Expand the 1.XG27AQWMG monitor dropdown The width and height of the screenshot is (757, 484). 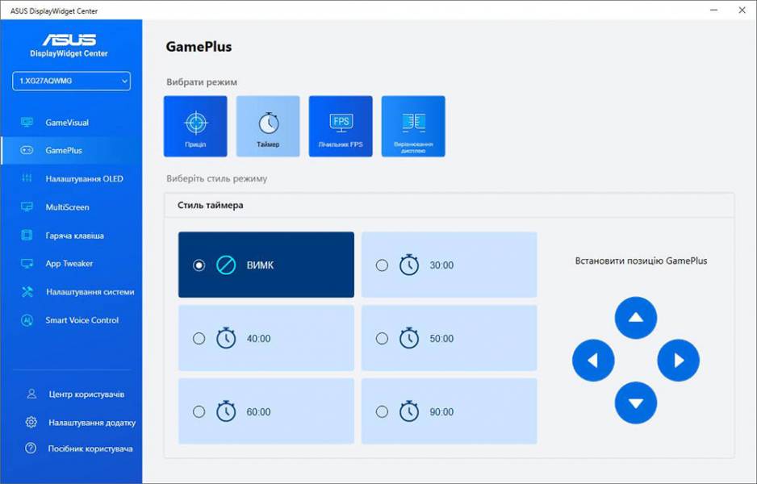(x=71, y=81)
